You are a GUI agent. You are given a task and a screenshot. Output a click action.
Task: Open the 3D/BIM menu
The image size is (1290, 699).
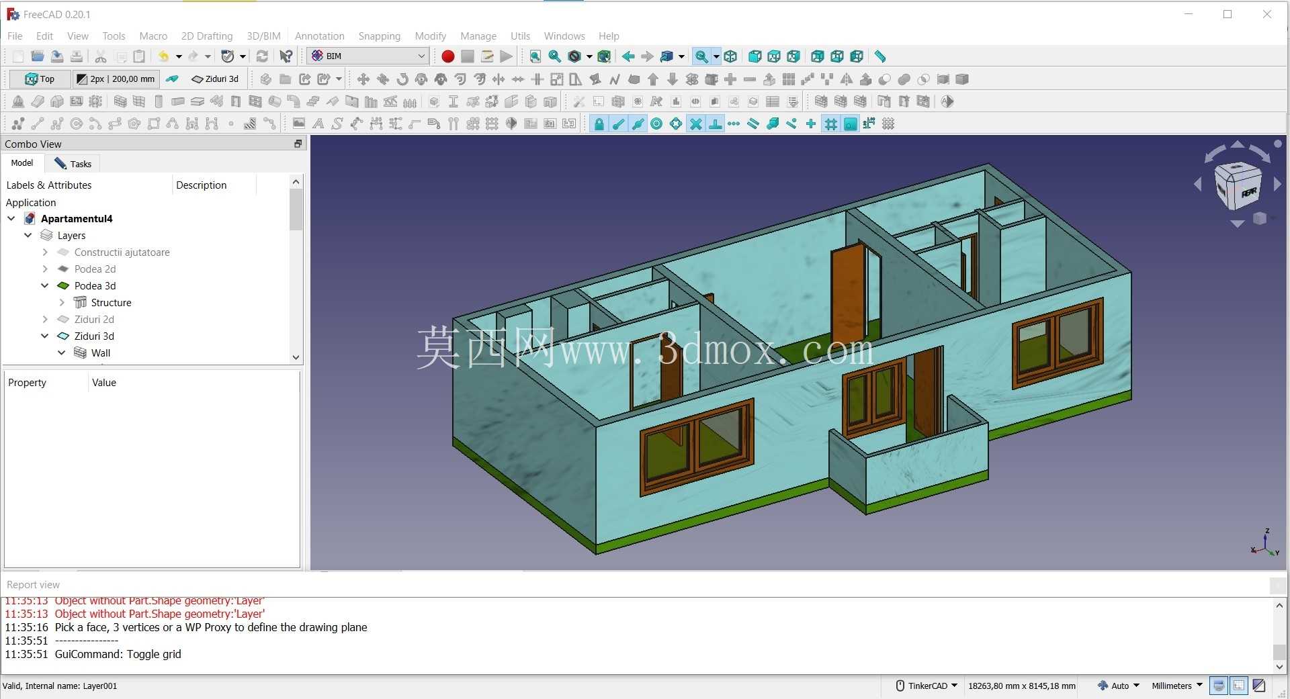(x=263, y=36)
